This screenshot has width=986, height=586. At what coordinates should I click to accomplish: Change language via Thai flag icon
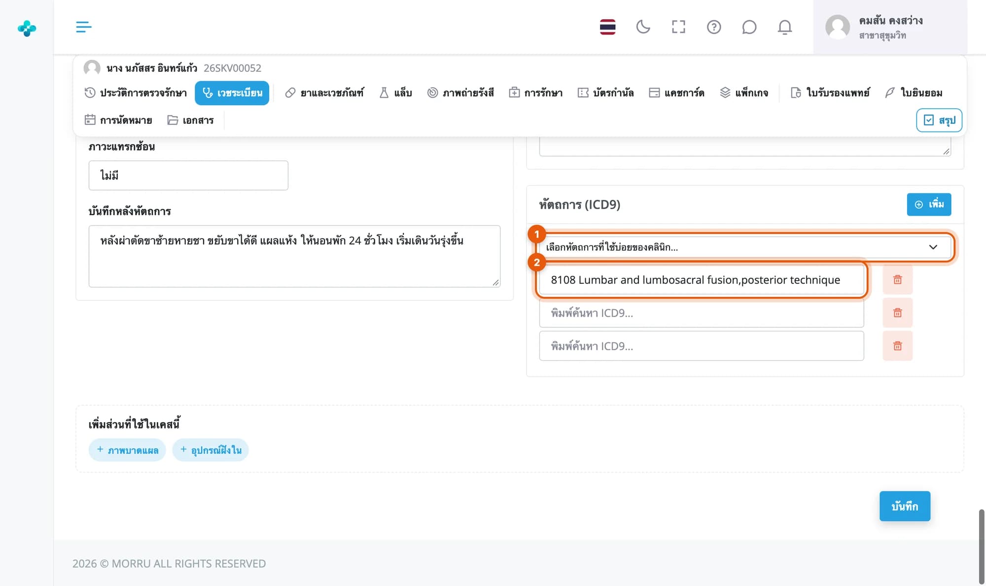pos(607,27)
